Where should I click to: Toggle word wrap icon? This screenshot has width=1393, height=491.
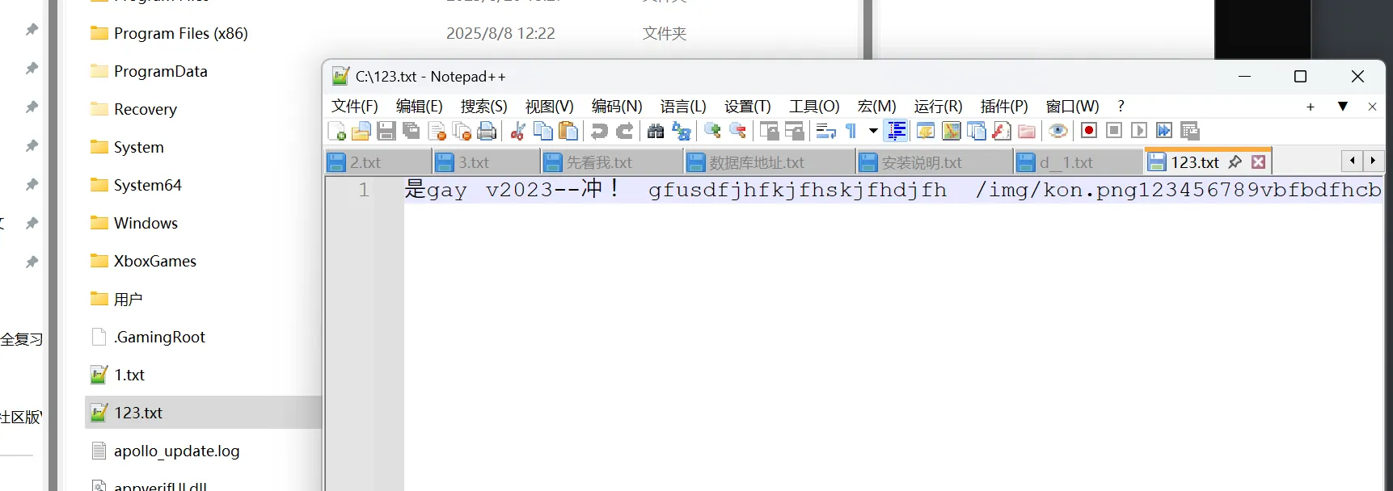click(825, 131)
